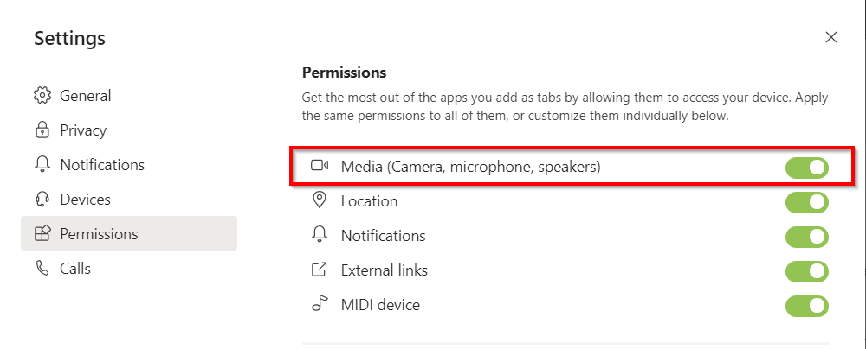The image size is (866, 349).
Task: Open the General settings tab
Action: click(x=85, y=95)
